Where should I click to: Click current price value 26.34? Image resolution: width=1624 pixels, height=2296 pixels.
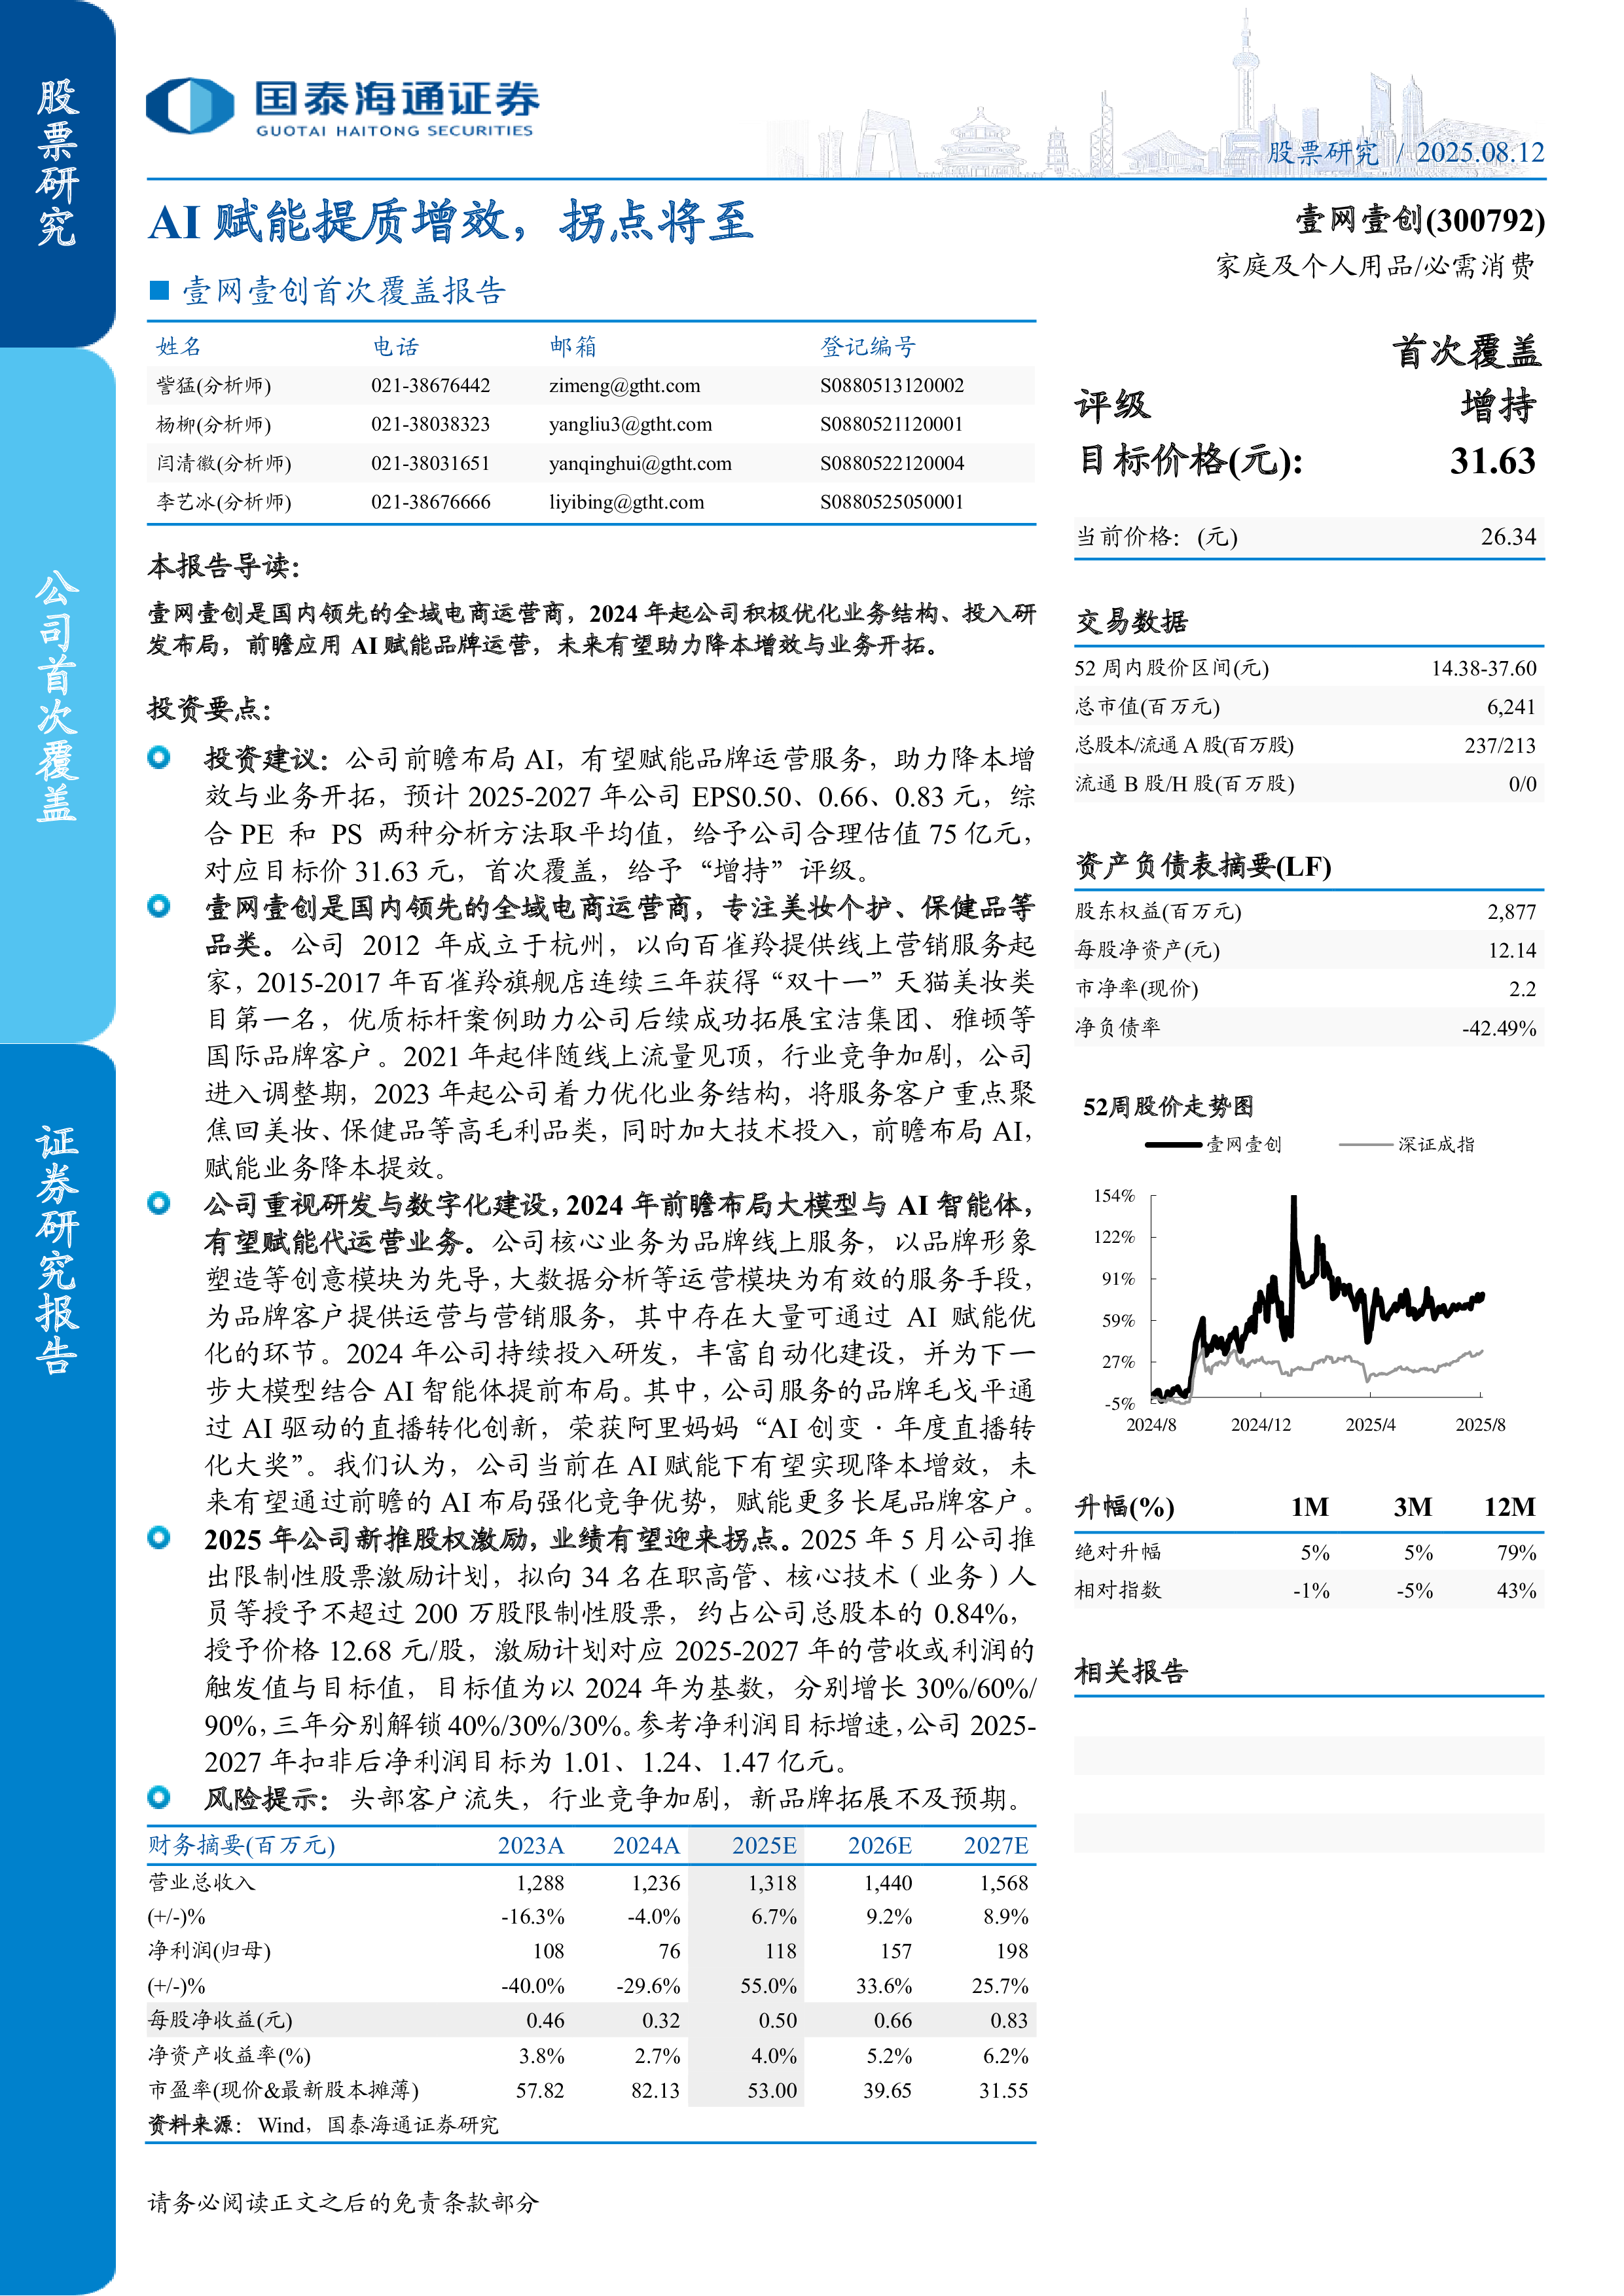pos(1508,537)
